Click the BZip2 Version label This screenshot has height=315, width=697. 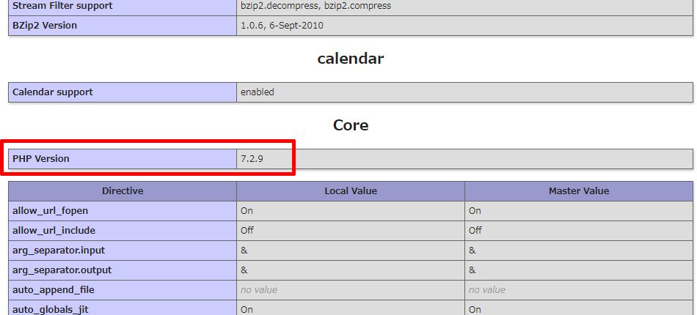pyautogui.click(x=45, y=26)
